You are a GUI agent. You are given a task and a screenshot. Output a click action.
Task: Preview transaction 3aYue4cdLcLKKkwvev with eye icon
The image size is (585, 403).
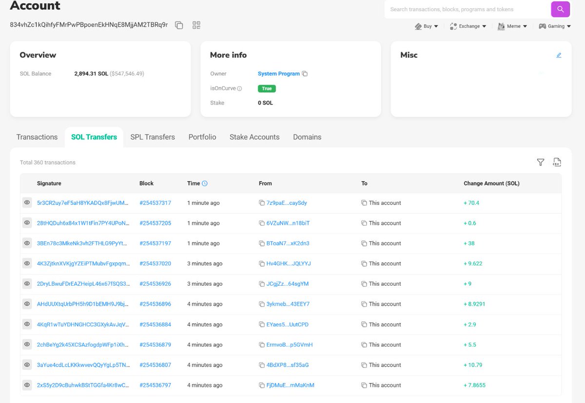(x=27, y=365)
